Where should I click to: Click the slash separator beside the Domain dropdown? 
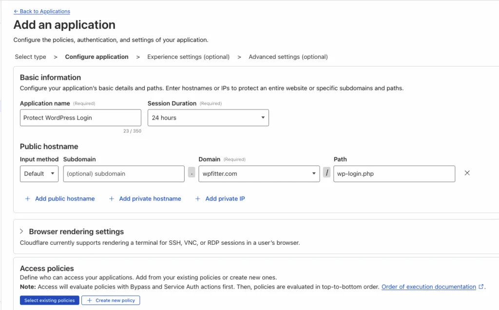326,173
